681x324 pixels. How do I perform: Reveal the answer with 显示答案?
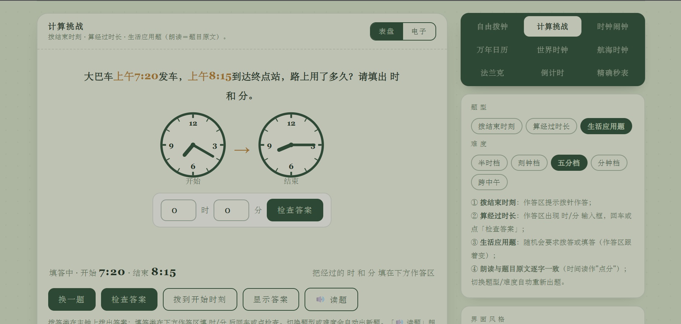(271, 299)
